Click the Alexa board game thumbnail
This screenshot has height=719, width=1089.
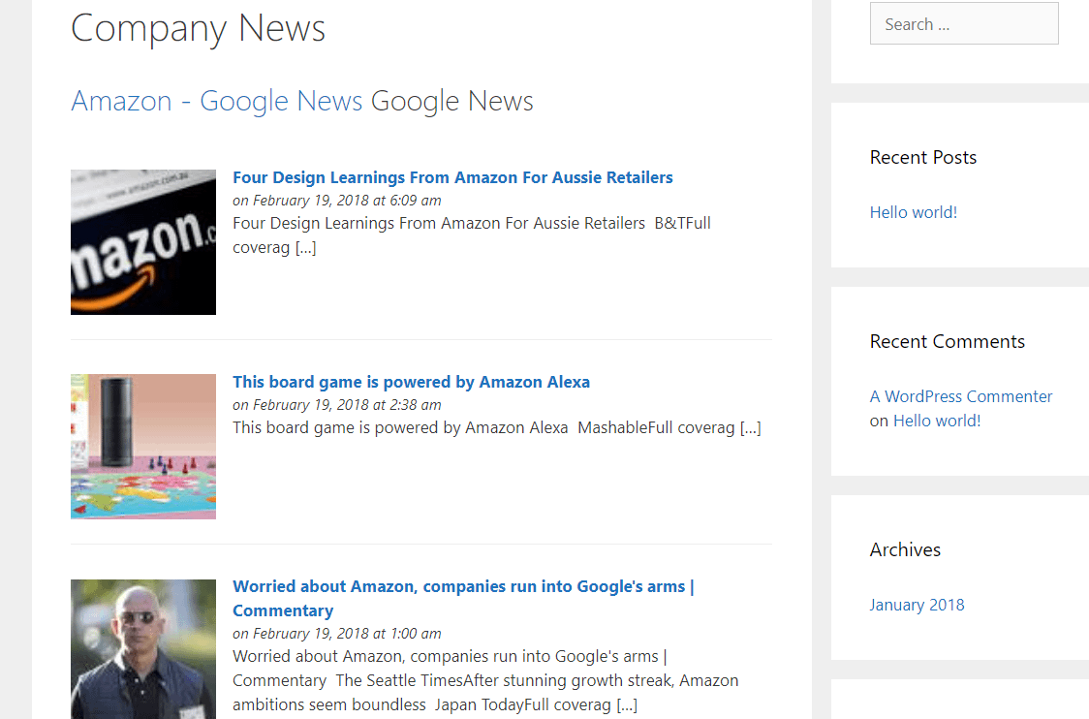tap(143, 447)
